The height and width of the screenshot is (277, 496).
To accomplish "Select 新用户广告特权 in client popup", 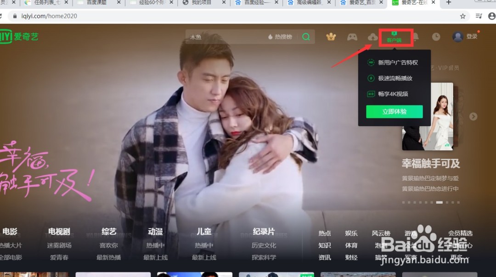I will tap(393, 62).
